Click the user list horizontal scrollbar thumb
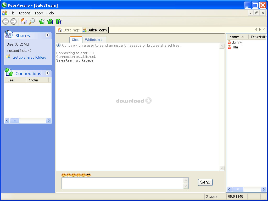 [x=238, y=189]
